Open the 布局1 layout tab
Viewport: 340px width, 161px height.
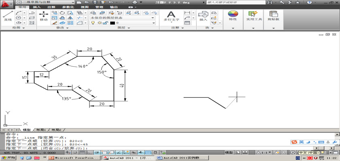41,130
